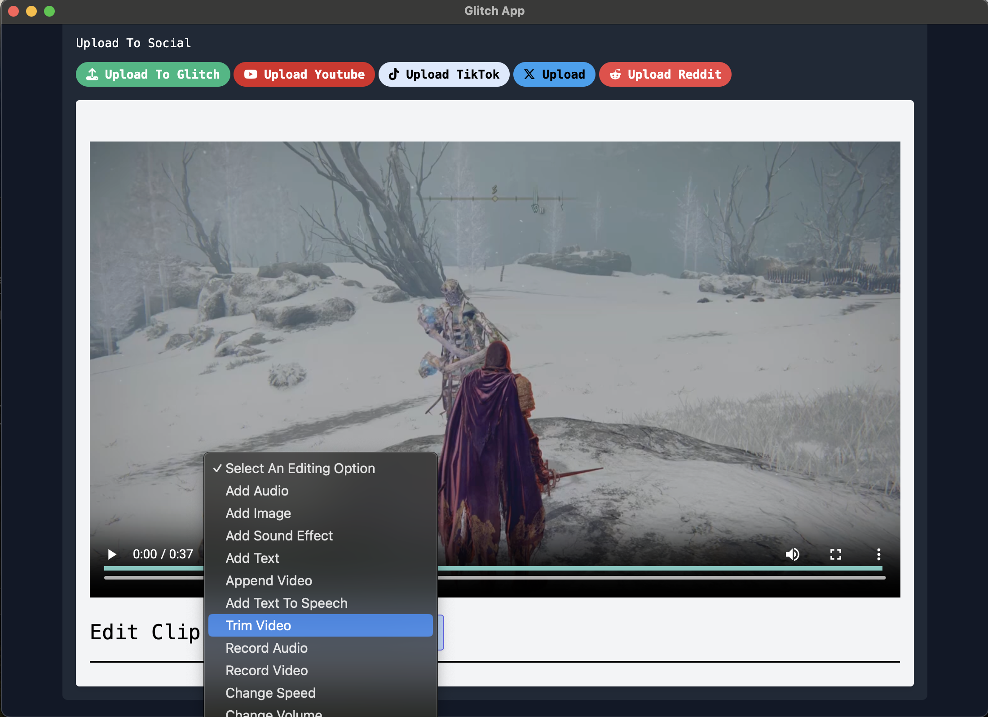Select Append Video in the editing dropdown
988x717 pixels.
pos(269,580)
